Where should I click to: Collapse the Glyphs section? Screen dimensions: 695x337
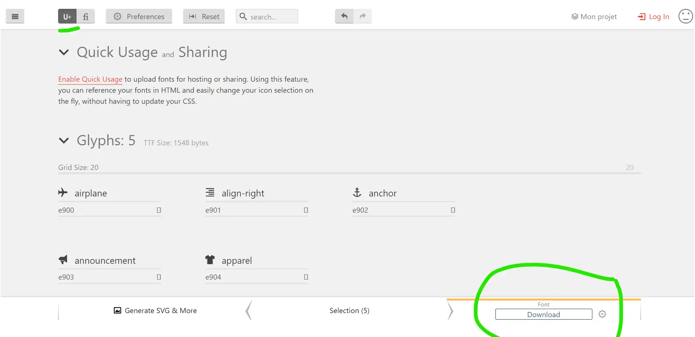pyautogui.click(x=64, y=141)
